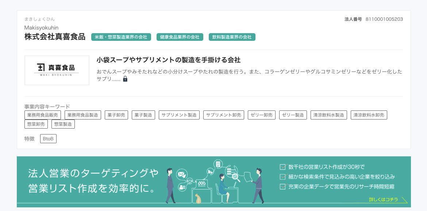Viewport: 427px width, 211px height.
Task: Select the ゼリー卸売 keyword tag
Action: (262, 115)
